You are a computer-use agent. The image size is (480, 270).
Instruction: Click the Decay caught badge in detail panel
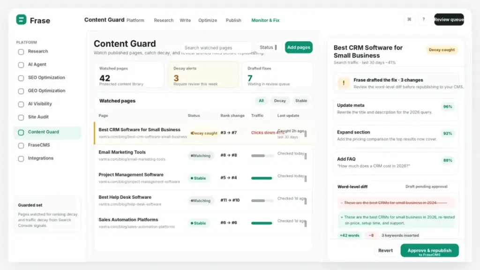(442, 50)
